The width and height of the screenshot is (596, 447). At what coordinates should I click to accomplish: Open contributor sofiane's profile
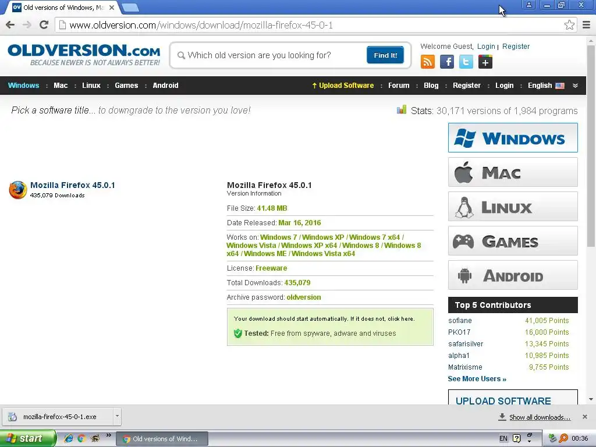pyautogui.click(x=460, y=321)
